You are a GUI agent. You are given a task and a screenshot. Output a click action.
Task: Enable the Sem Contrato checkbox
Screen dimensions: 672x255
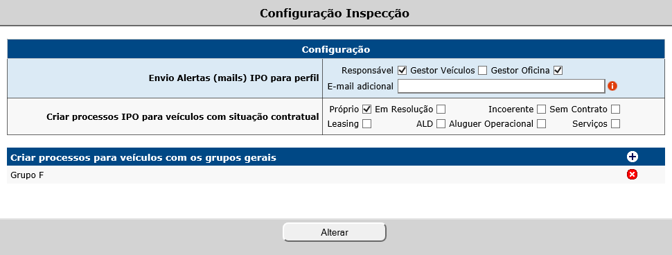tap(616, 109)
